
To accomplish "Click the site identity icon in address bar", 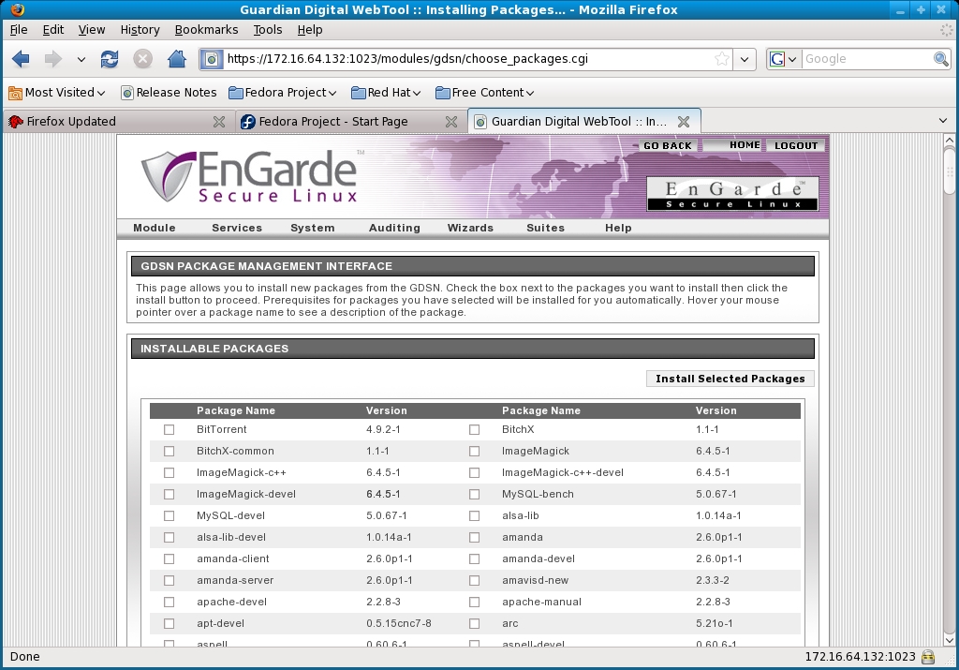I will coord(212,59).
